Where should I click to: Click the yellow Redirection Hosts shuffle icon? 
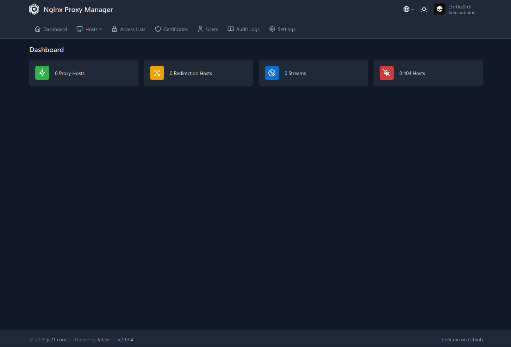[x=157, y=73]
